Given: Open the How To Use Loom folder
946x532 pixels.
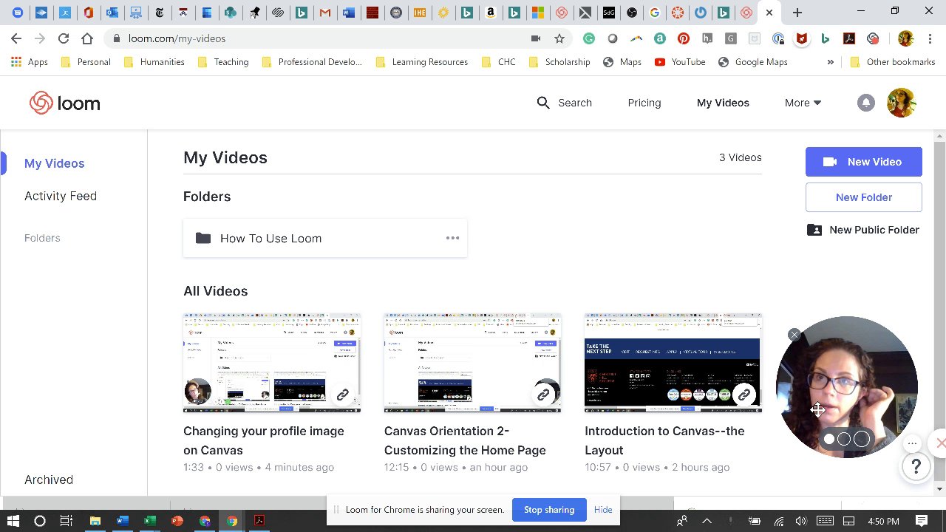Looking at the screenshot, I should click(325, 238).
